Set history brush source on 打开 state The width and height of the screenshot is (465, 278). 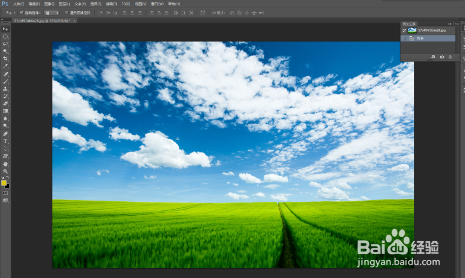click(x=403, y=38)
